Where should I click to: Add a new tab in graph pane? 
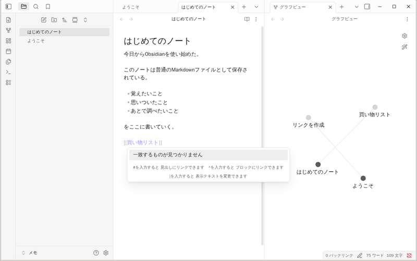[x=342, y=7]
